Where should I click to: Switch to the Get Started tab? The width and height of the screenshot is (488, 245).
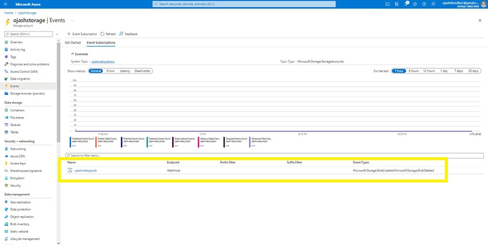(x=73, y=42)
